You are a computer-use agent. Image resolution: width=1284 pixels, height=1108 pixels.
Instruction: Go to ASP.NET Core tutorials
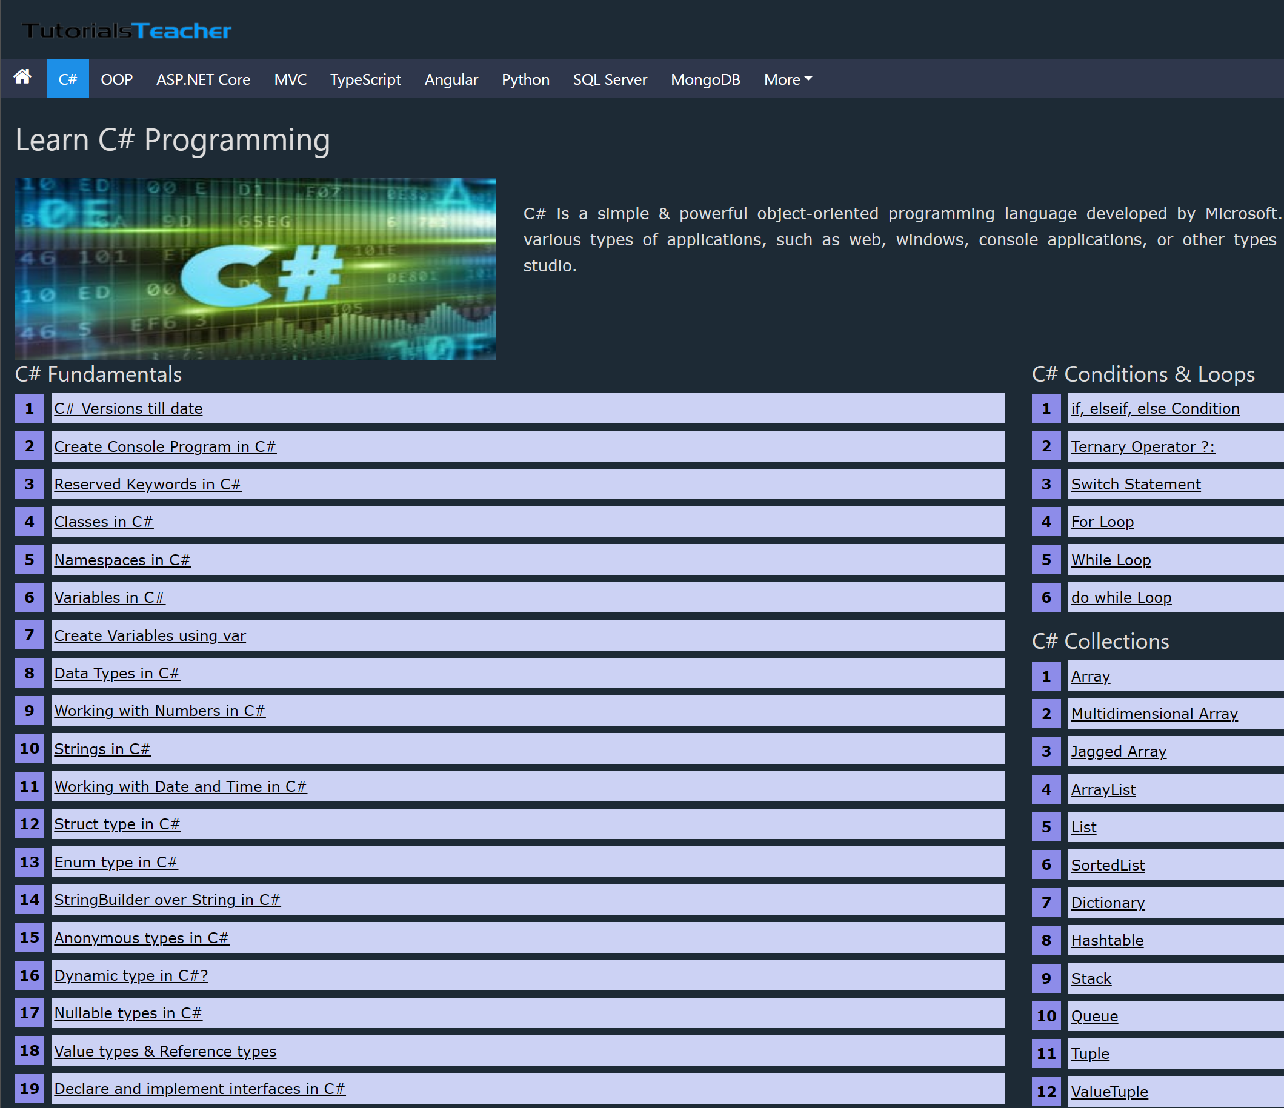202,80
